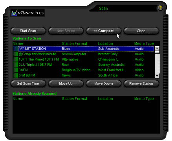
Task: Click the West Frankfort IL location cell
Action: pos(111,70)
